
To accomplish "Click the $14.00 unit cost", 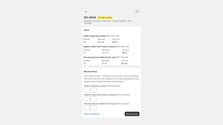I will [124, 64].
